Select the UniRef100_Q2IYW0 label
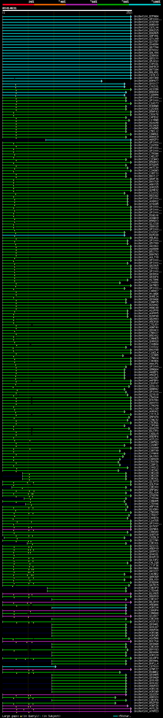Viewport: 163px width, 718px height. [x=146, y=540]
